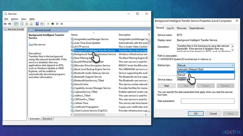Click the green Start Service play icon
The image size is (243, 136).
coord(48,24)
